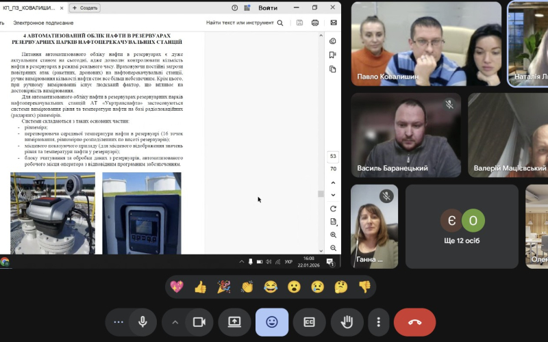The height and width of the screenshot is (342, 548).
Task: Open the page display options icon
Action: point(333,222)
